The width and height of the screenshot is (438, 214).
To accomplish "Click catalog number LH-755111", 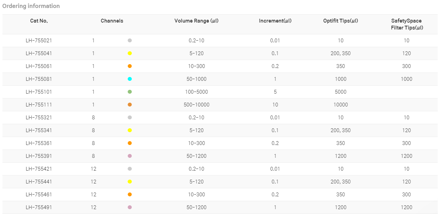I will (39, 105).
